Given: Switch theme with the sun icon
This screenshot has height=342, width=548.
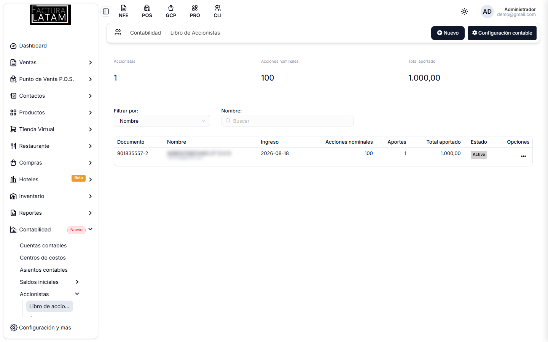Looking at the screenshot, I should pos(464,11).
